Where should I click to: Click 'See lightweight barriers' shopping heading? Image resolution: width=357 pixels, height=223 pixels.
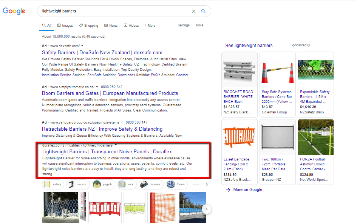(x=249, y=46)
